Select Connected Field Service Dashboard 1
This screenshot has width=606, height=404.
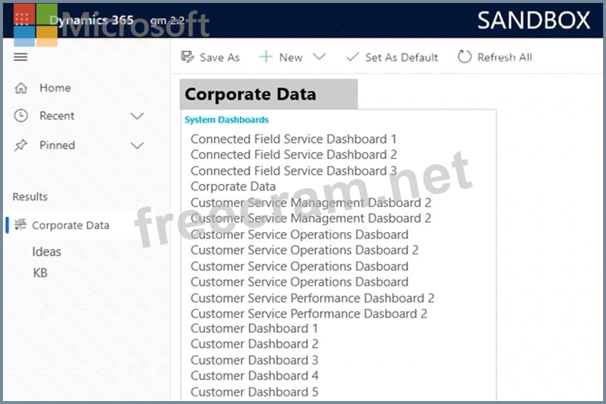tap(294, 139)
